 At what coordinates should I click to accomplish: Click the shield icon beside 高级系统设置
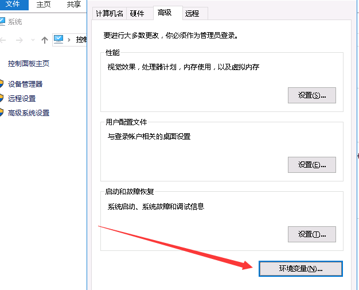pyautogui.click(x=2, y=113)
